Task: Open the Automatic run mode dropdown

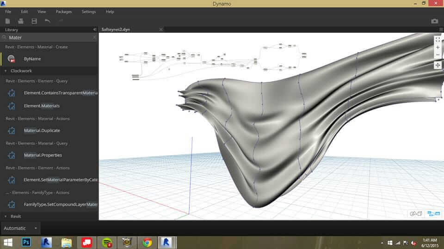Action: pos(20,228)
